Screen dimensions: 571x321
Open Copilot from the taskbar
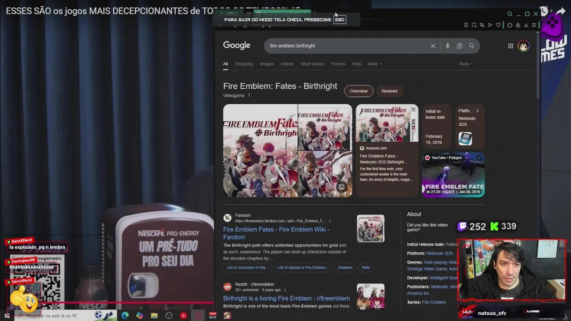(x=140, y=316)
